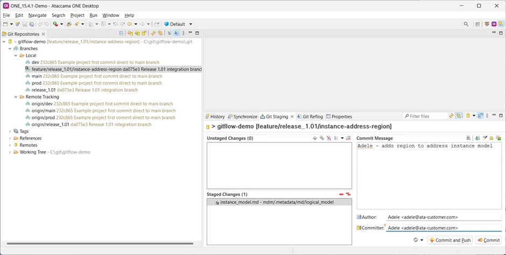Viewport: 506px width, 255px height.
Task: Click the Save All icon in main toolbar
Action: 31,24
